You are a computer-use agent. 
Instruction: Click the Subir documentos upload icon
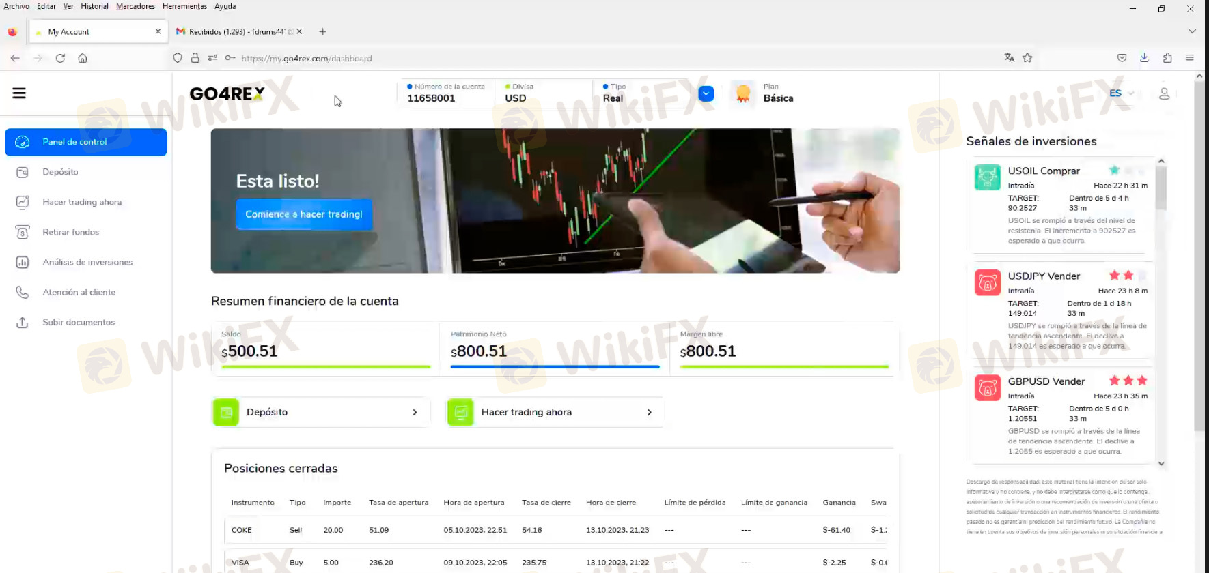(x=23, y=322)
